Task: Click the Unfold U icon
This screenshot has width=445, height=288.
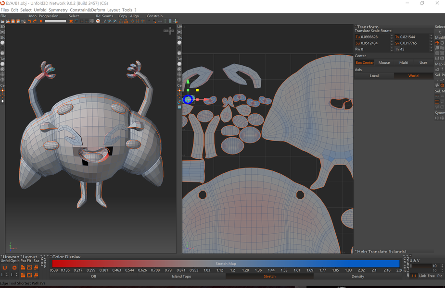Action: coord(4,268)
